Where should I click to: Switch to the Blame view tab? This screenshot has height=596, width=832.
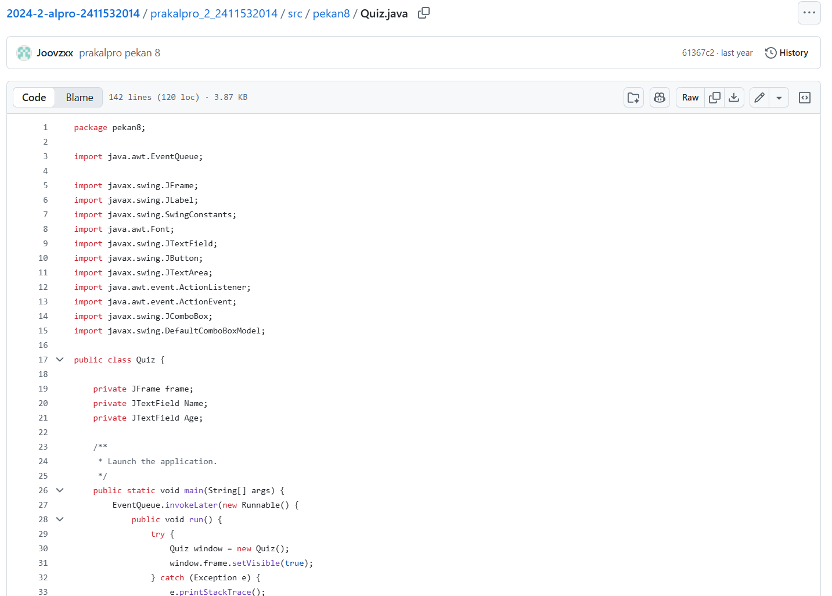click(x=79, y=98)
